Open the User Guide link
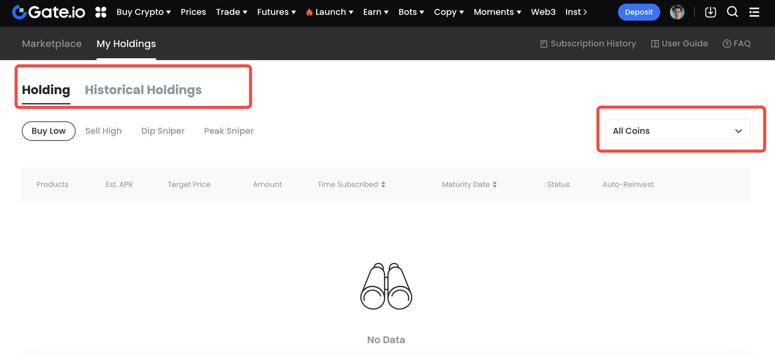This screenshot has height=355, width=775. coord(679,44)
